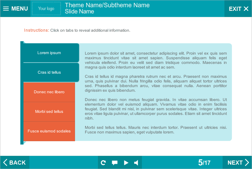Viewport: 252px width, 169px height.
Task: Click the Theme Name/Subtheme Name title
Action: 107,5
